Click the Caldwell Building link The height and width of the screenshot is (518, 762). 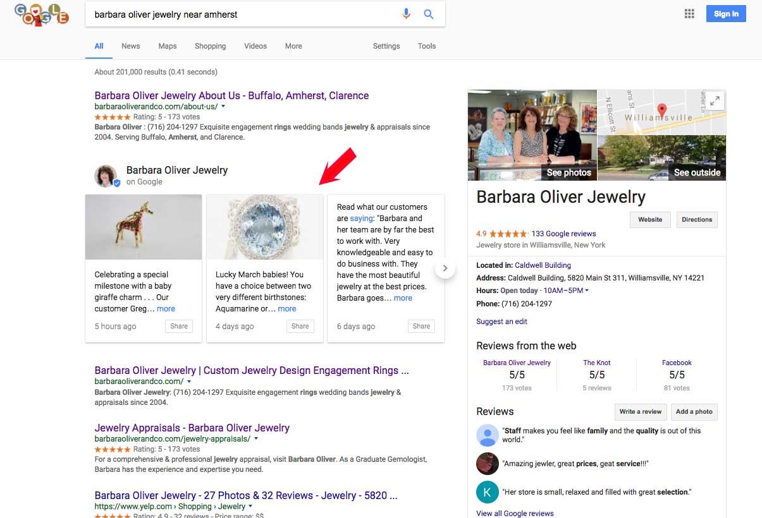pos(543,265)
